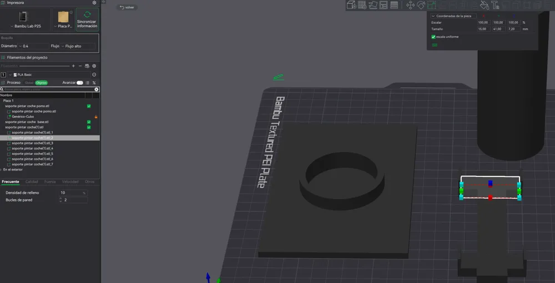The height and width of the screenshot is (283, 555).
Task: Select the Frecuente tab
Action: click(x=11, y=182)
